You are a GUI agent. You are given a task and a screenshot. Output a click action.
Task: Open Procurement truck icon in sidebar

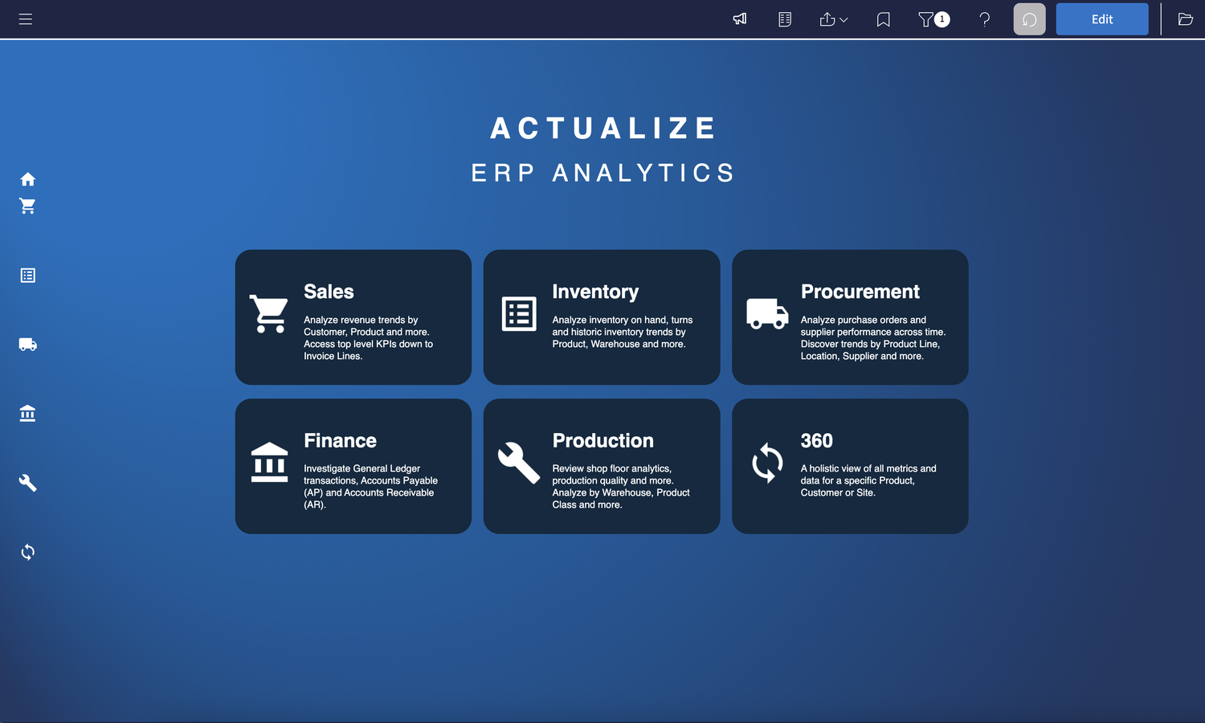(x=27, y=345)
